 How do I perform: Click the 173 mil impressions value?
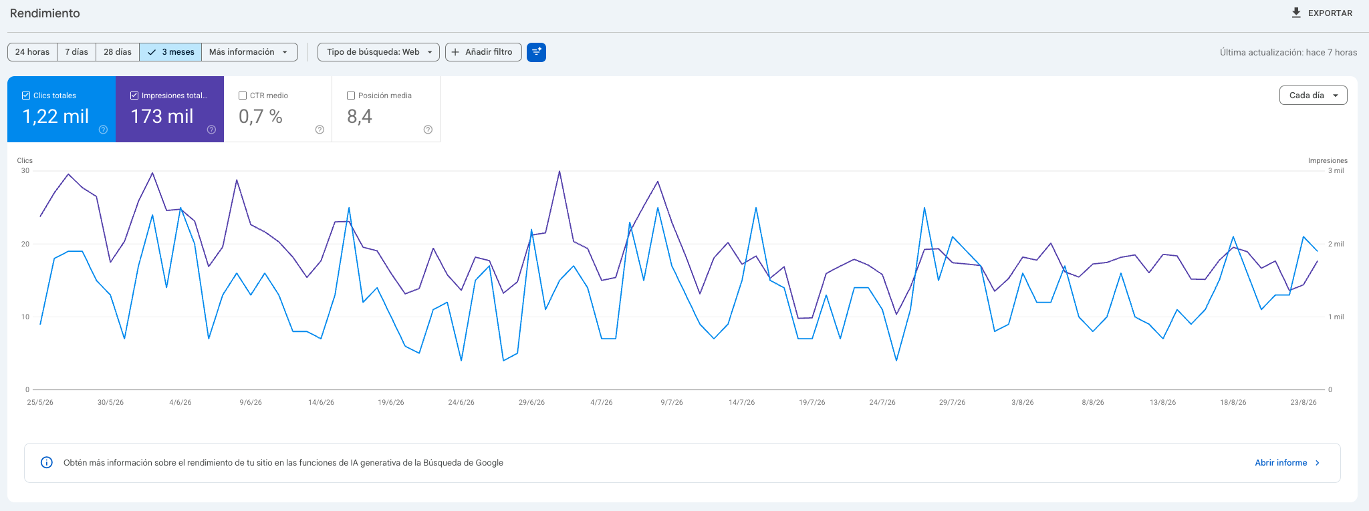point(162,116)
